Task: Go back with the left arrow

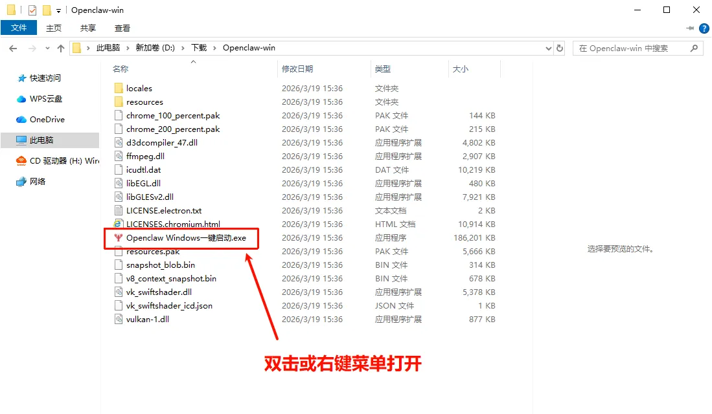Action: 13,48
